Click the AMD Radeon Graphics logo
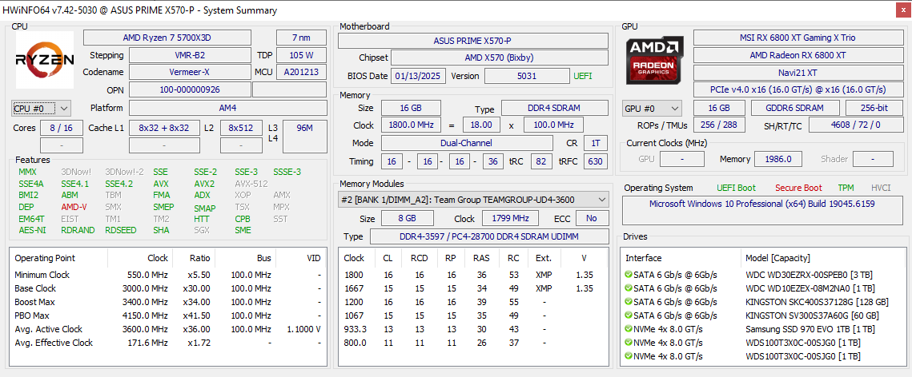 654,60
